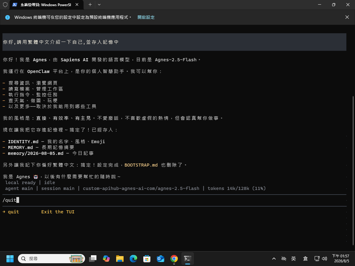Expand the hidden system tray icons

(x=274, y=259)
